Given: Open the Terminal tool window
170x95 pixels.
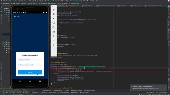Looking at the screenshot, I should click(x=74, y=93).
